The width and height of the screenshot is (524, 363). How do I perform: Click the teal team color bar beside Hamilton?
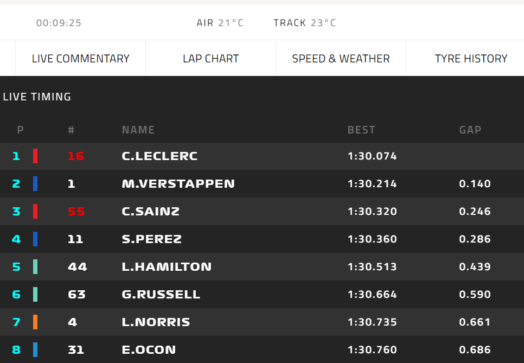pyautogui.click(x=35, y=267)
